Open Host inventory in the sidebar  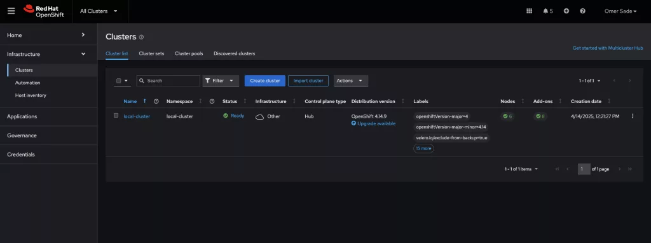[52, 95]
